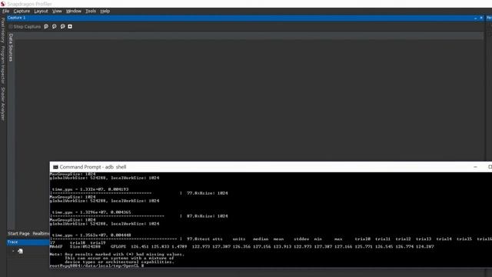Open the Layout menu
Viewport: 492px width, 277px height.
[41, 11]
